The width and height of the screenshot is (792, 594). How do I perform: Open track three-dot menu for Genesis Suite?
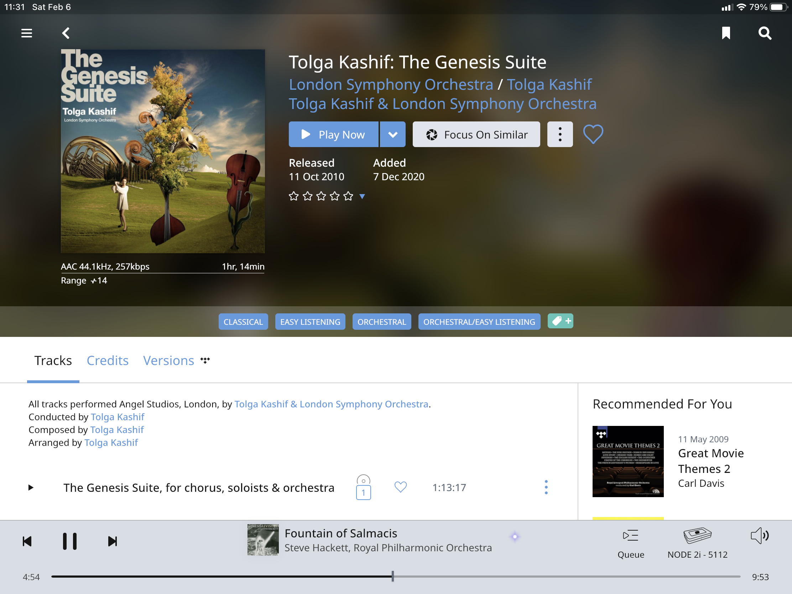[x=546, y=487]
